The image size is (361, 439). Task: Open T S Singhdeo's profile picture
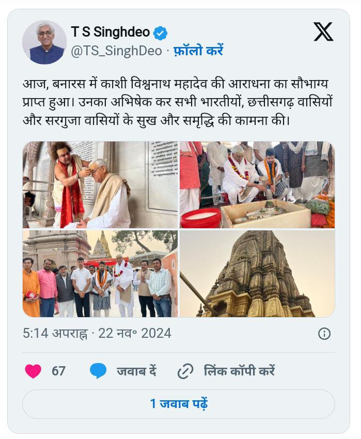pos(44,42)
